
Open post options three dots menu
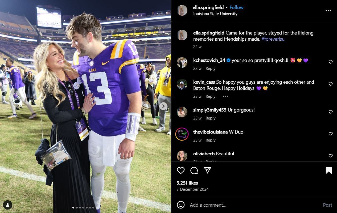(x=328, y=10)
